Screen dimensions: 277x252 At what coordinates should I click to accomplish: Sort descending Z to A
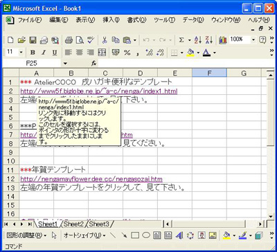pyautogui.click(x=208, y=40)
